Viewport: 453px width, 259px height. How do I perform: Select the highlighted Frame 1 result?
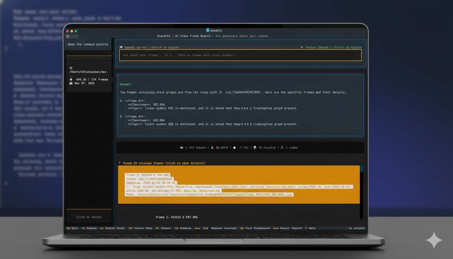tap(239, 184)
